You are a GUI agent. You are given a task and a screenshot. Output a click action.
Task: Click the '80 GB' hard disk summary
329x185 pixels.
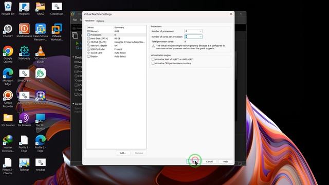(117, 39)
